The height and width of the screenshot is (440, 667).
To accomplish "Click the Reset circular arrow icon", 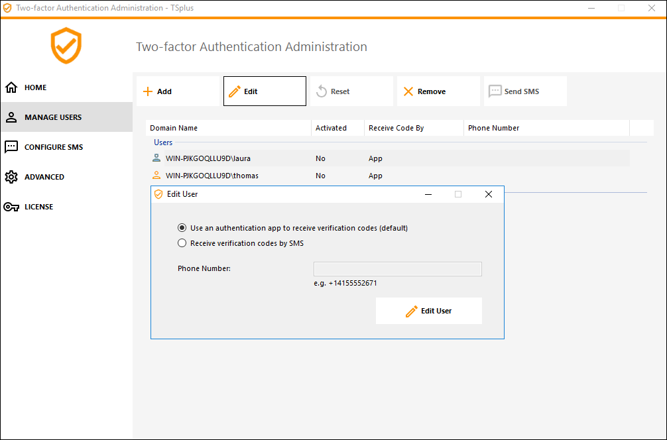I will click(x=322, y=91).
